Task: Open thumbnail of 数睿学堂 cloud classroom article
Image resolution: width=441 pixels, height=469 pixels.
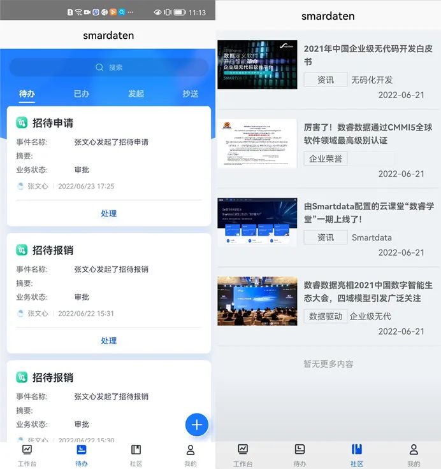Action: coord(257,222)
